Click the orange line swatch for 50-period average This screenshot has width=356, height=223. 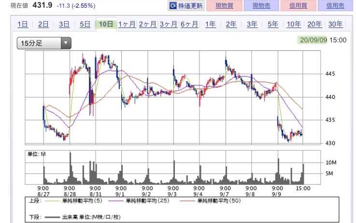pos(187,201)
